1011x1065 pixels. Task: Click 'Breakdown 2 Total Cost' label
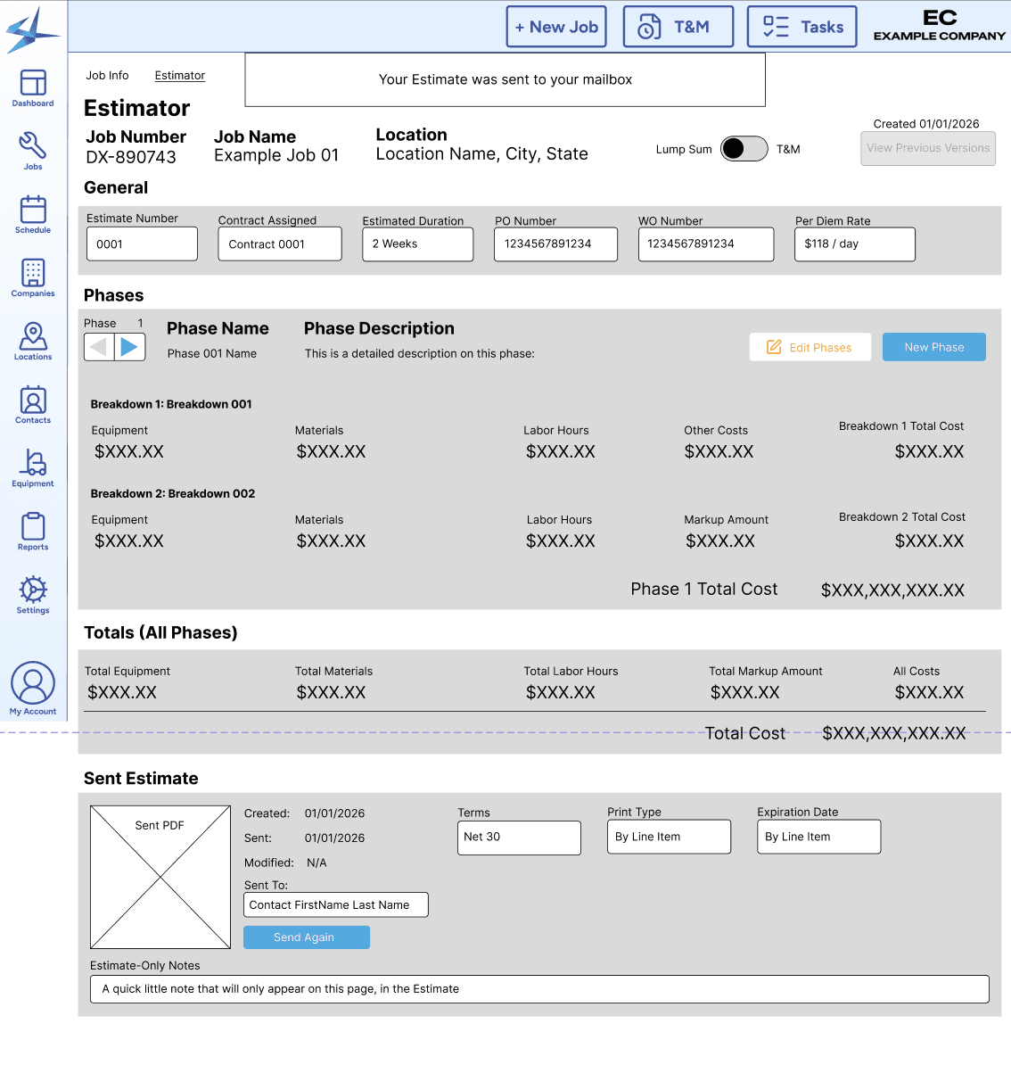coord(901,516)
